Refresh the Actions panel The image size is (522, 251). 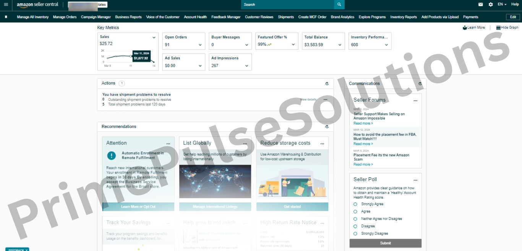point(327,83)
